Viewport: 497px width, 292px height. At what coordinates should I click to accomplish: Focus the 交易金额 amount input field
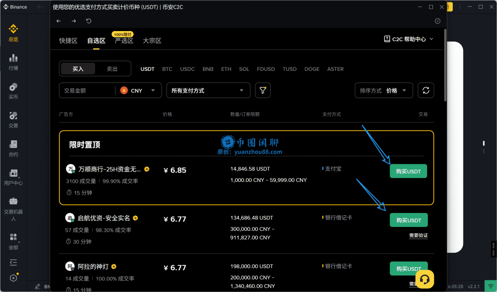(86, 91)
